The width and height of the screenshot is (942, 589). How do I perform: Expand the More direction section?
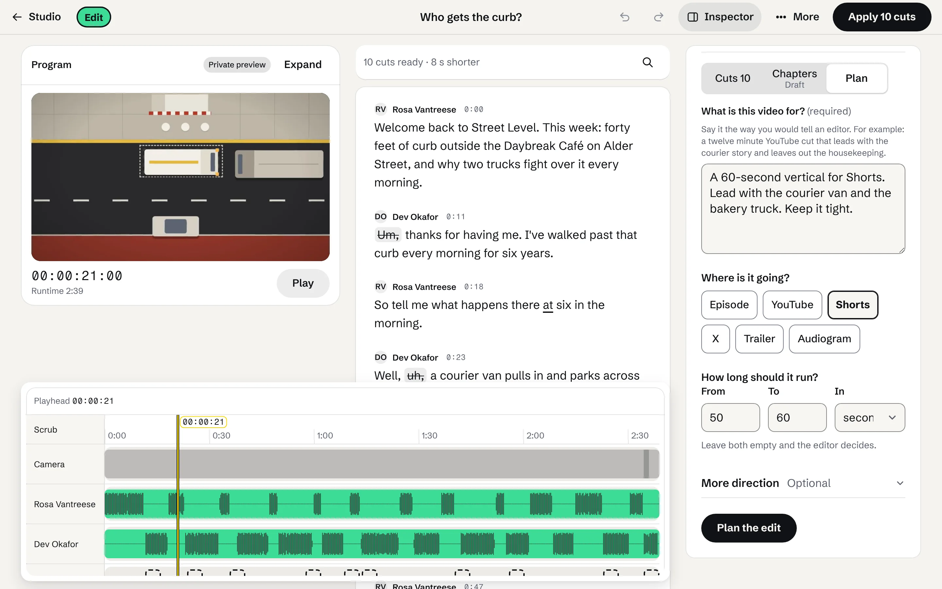803,483
